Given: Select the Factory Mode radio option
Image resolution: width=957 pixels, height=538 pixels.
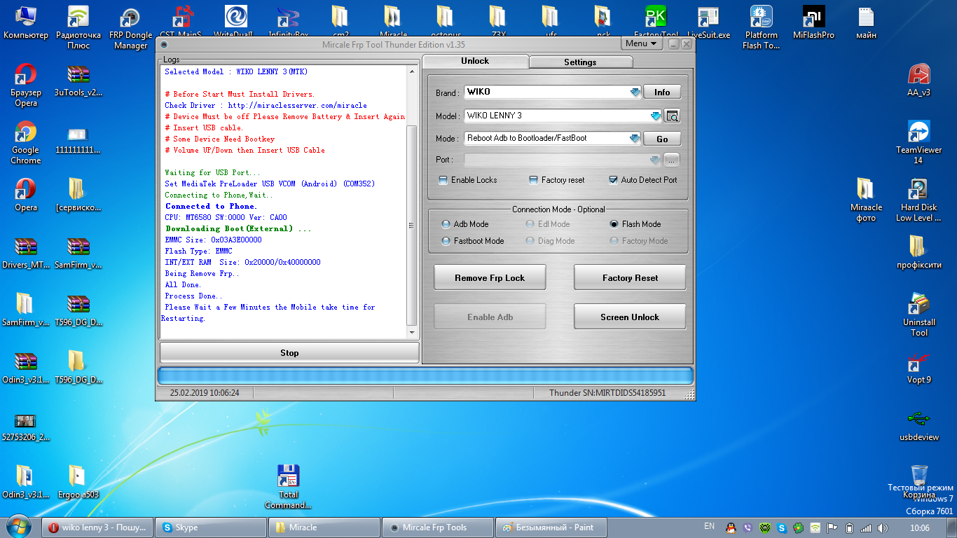Looking at the screenshot, I should pyautogui.click(x=614, y=241).
